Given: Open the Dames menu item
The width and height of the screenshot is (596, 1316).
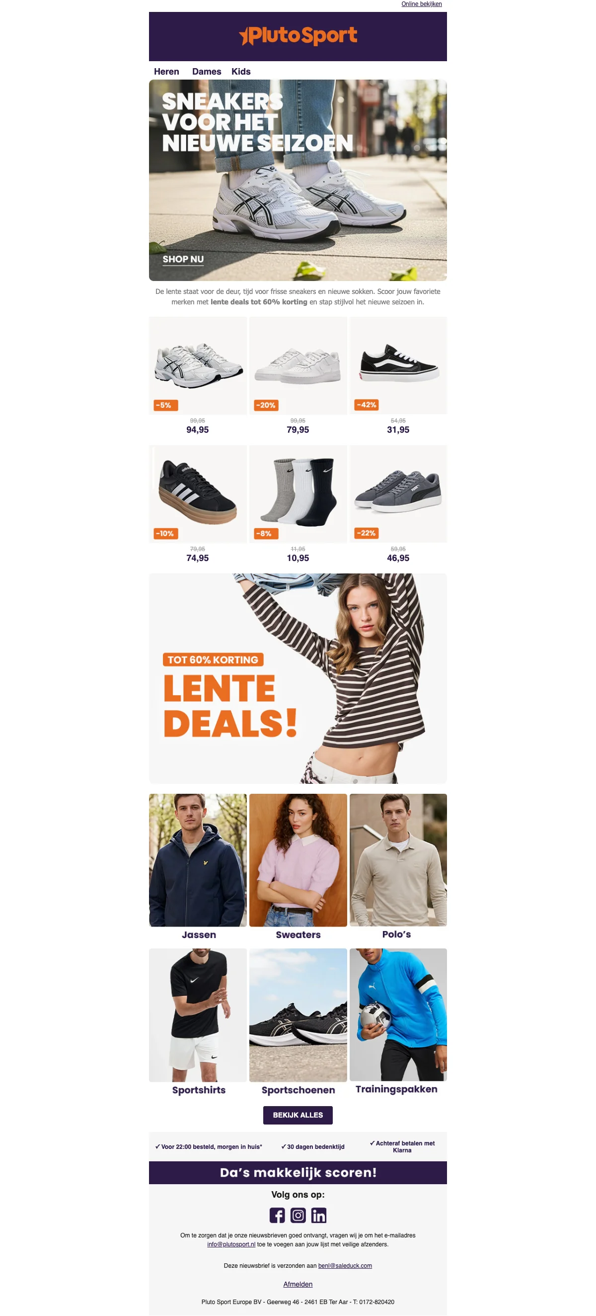Looking at the screenshot, I should (207, 72).
